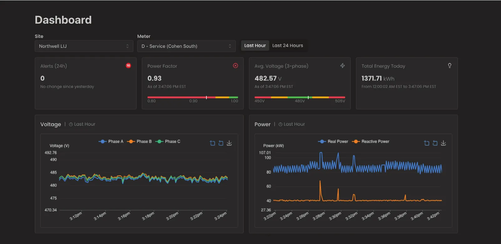
Task: Toggle Real Power series in Power legend
Action: click(333, 141)
